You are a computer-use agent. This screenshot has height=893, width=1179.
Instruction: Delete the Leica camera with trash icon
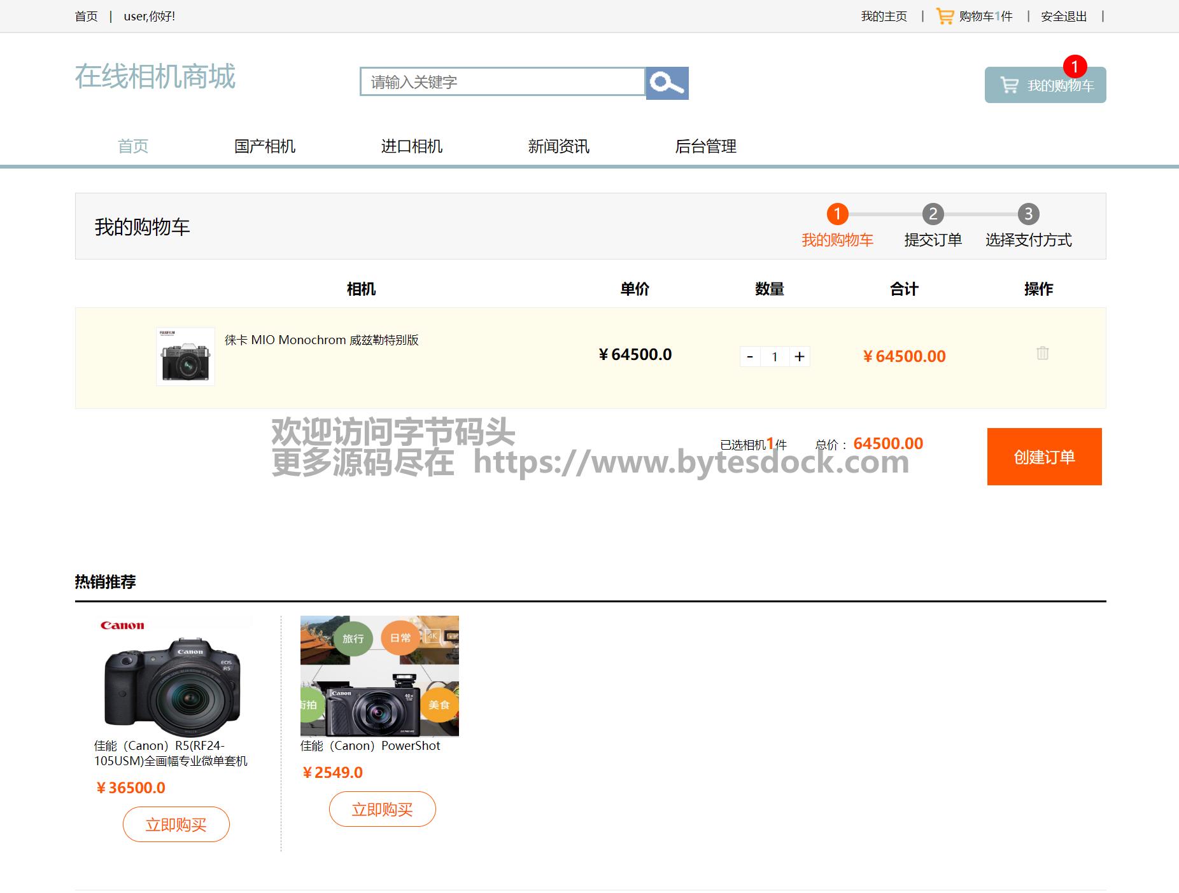click(x=1042, y=353)
